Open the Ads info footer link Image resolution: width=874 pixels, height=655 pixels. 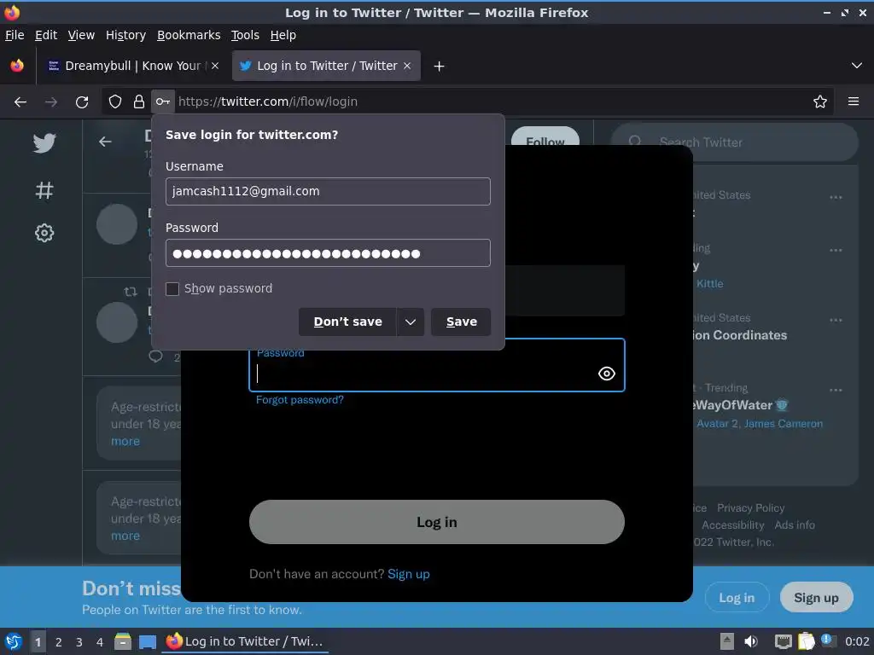(795, 525)
